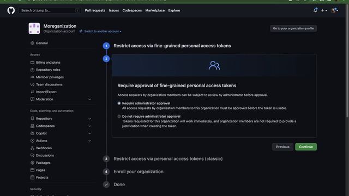Click the green Continue button

(306, 147)
